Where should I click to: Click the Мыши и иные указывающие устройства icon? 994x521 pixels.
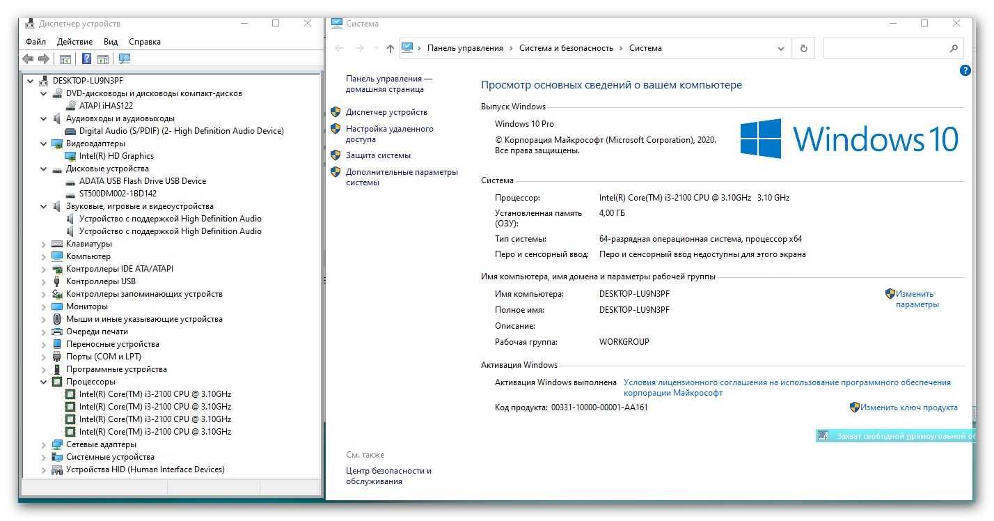tap(57, 319)
